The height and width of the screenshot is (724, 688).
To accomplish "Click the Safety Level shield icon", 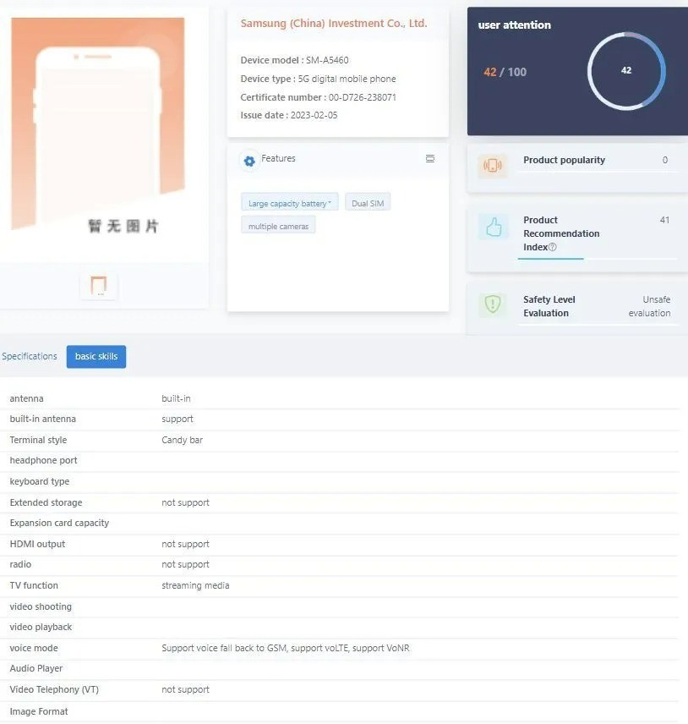I will coord(492,304).
